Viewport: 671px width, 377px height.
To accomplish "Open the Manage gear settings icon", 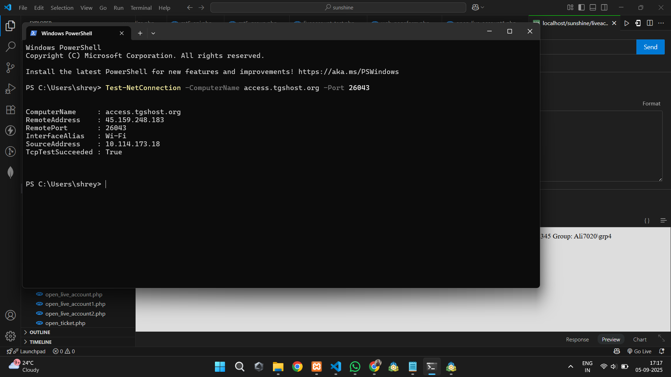I will click(x=10, y=336).
